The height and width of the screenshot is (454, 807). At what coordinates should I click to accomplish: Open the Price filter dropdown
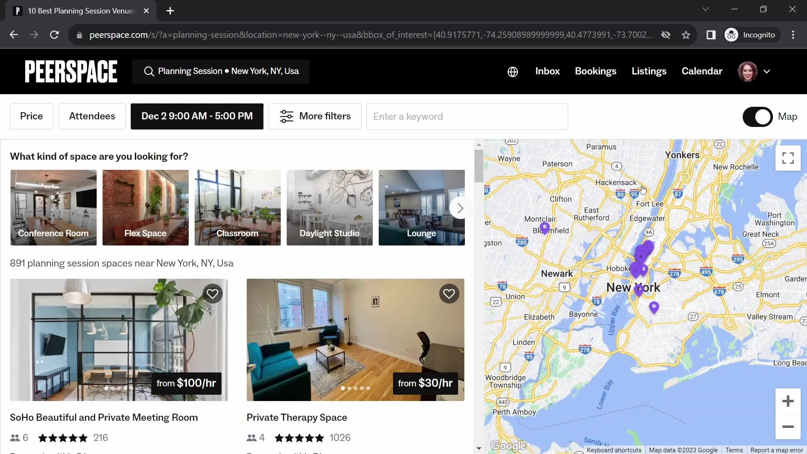[32, 116]
